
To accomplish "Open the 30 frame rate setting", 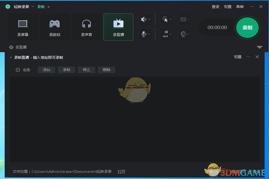I will 165,34.
